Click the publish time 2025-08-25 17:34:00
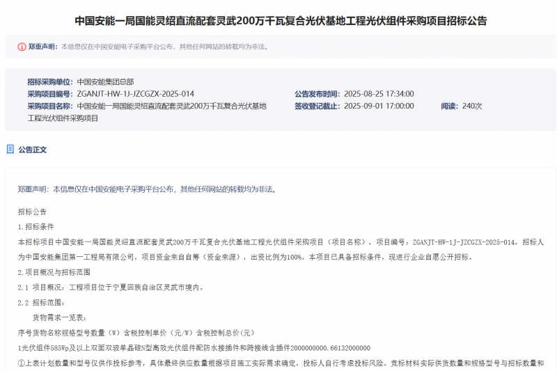 pos(379,94)
